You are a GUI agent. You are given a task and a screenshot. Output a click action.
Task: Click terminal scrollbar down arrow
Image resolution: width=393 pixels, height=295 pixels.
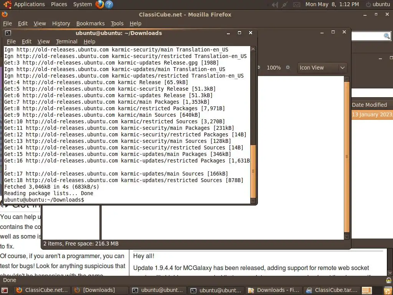253,201
